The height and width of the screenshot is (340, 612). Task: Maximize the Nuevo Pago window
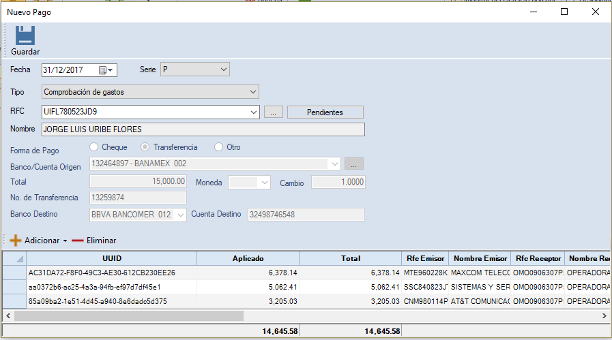[564, 12]
